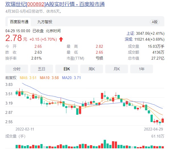Click the red up-arrow price change icon
Image resolution: width=170 pixels, height=150 pixels.
(61, 39)
